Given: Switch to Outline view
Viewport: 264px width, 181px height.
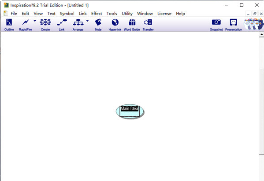Looking at the screenshot, I should pyautogui.click(x=9, y=25).
